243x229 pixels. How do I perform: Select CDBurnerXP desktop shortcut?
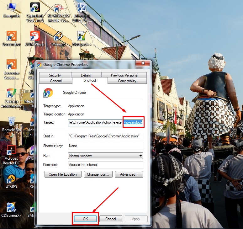[x=12, y=209]
